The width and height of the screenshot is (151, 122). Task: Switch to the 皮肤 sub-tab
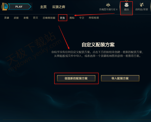tap(16, 18)
